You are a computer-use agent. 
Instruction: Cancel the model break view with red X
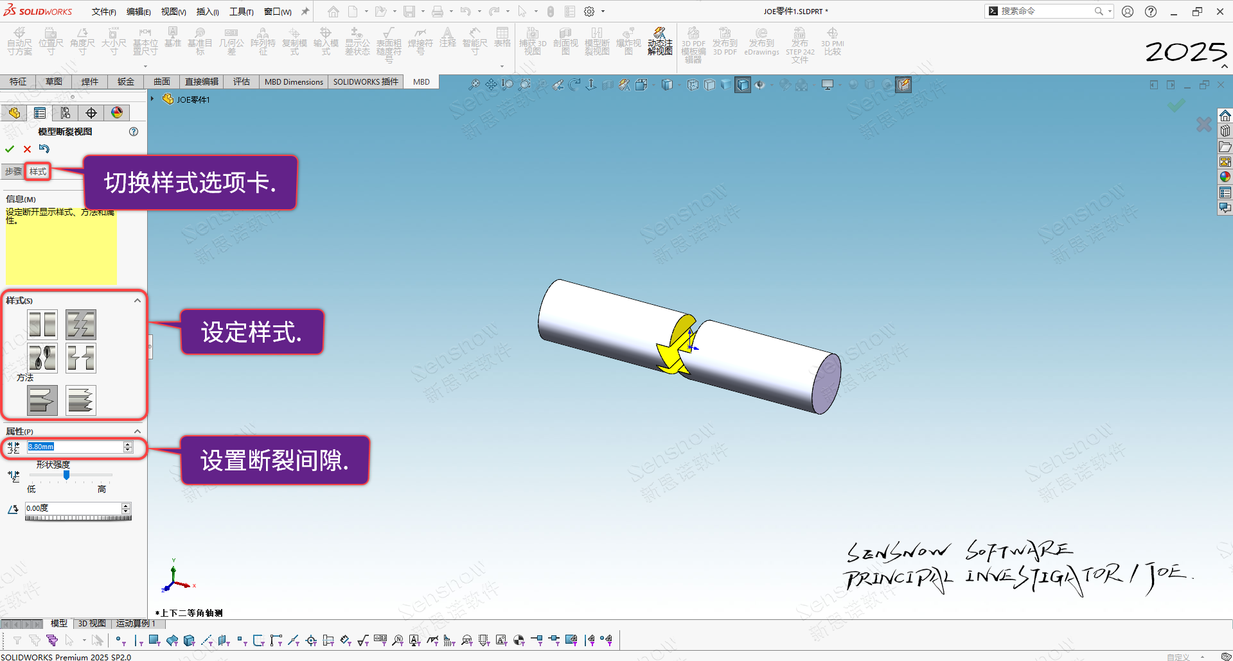click(x=27, y=149)
